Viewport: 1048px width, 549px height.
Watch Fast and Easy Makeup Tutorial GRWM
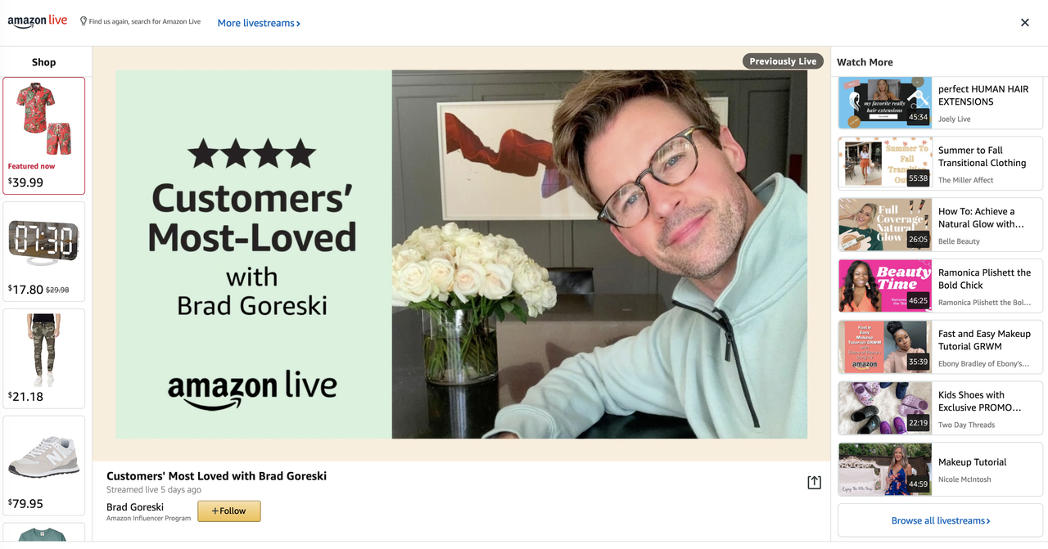coord(941,347)
